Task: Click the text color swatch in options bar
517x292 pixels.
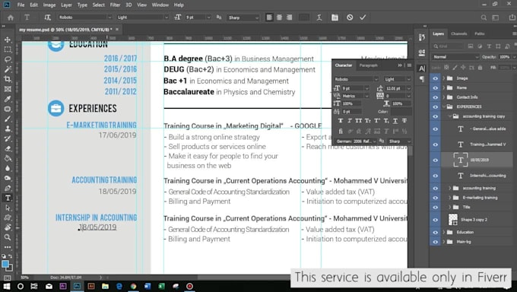Action: [304, 17]
